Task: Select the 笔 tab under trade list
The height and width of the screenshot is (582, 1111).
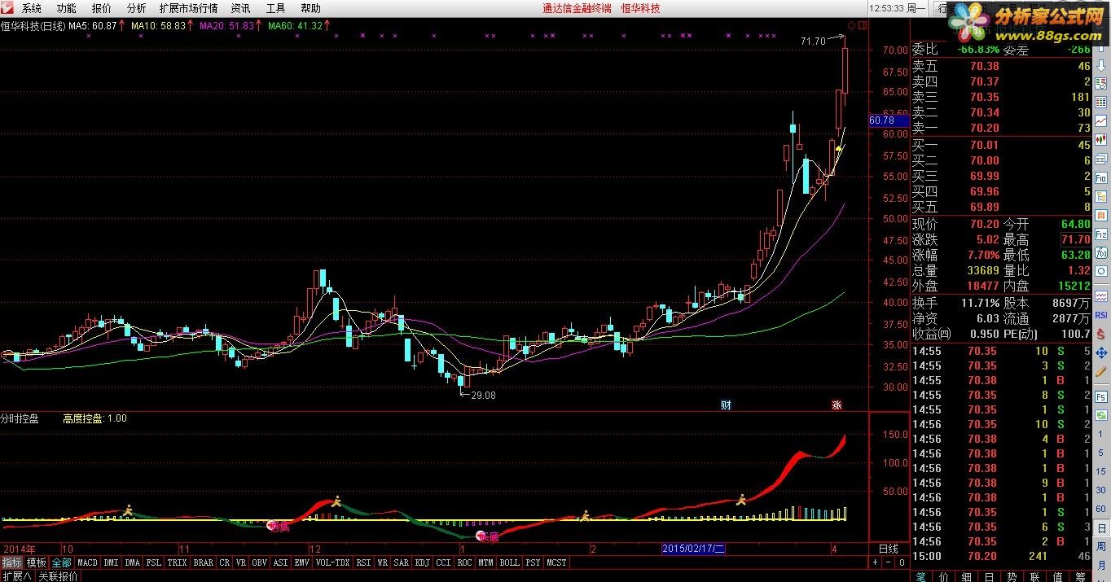Action: tap(920, 576)
